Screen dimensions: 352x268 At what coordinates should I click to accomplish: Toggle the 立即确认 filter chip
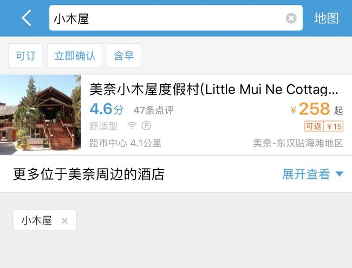click(75, 56)
